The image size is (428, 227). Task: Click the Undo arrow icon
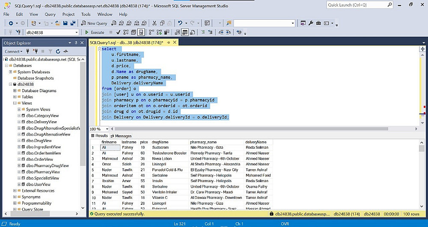[x=180, y=23]
